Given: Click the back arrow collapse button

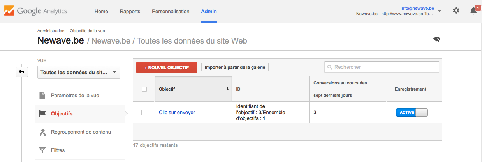Looking at the screenshot, I should point(21,72).
